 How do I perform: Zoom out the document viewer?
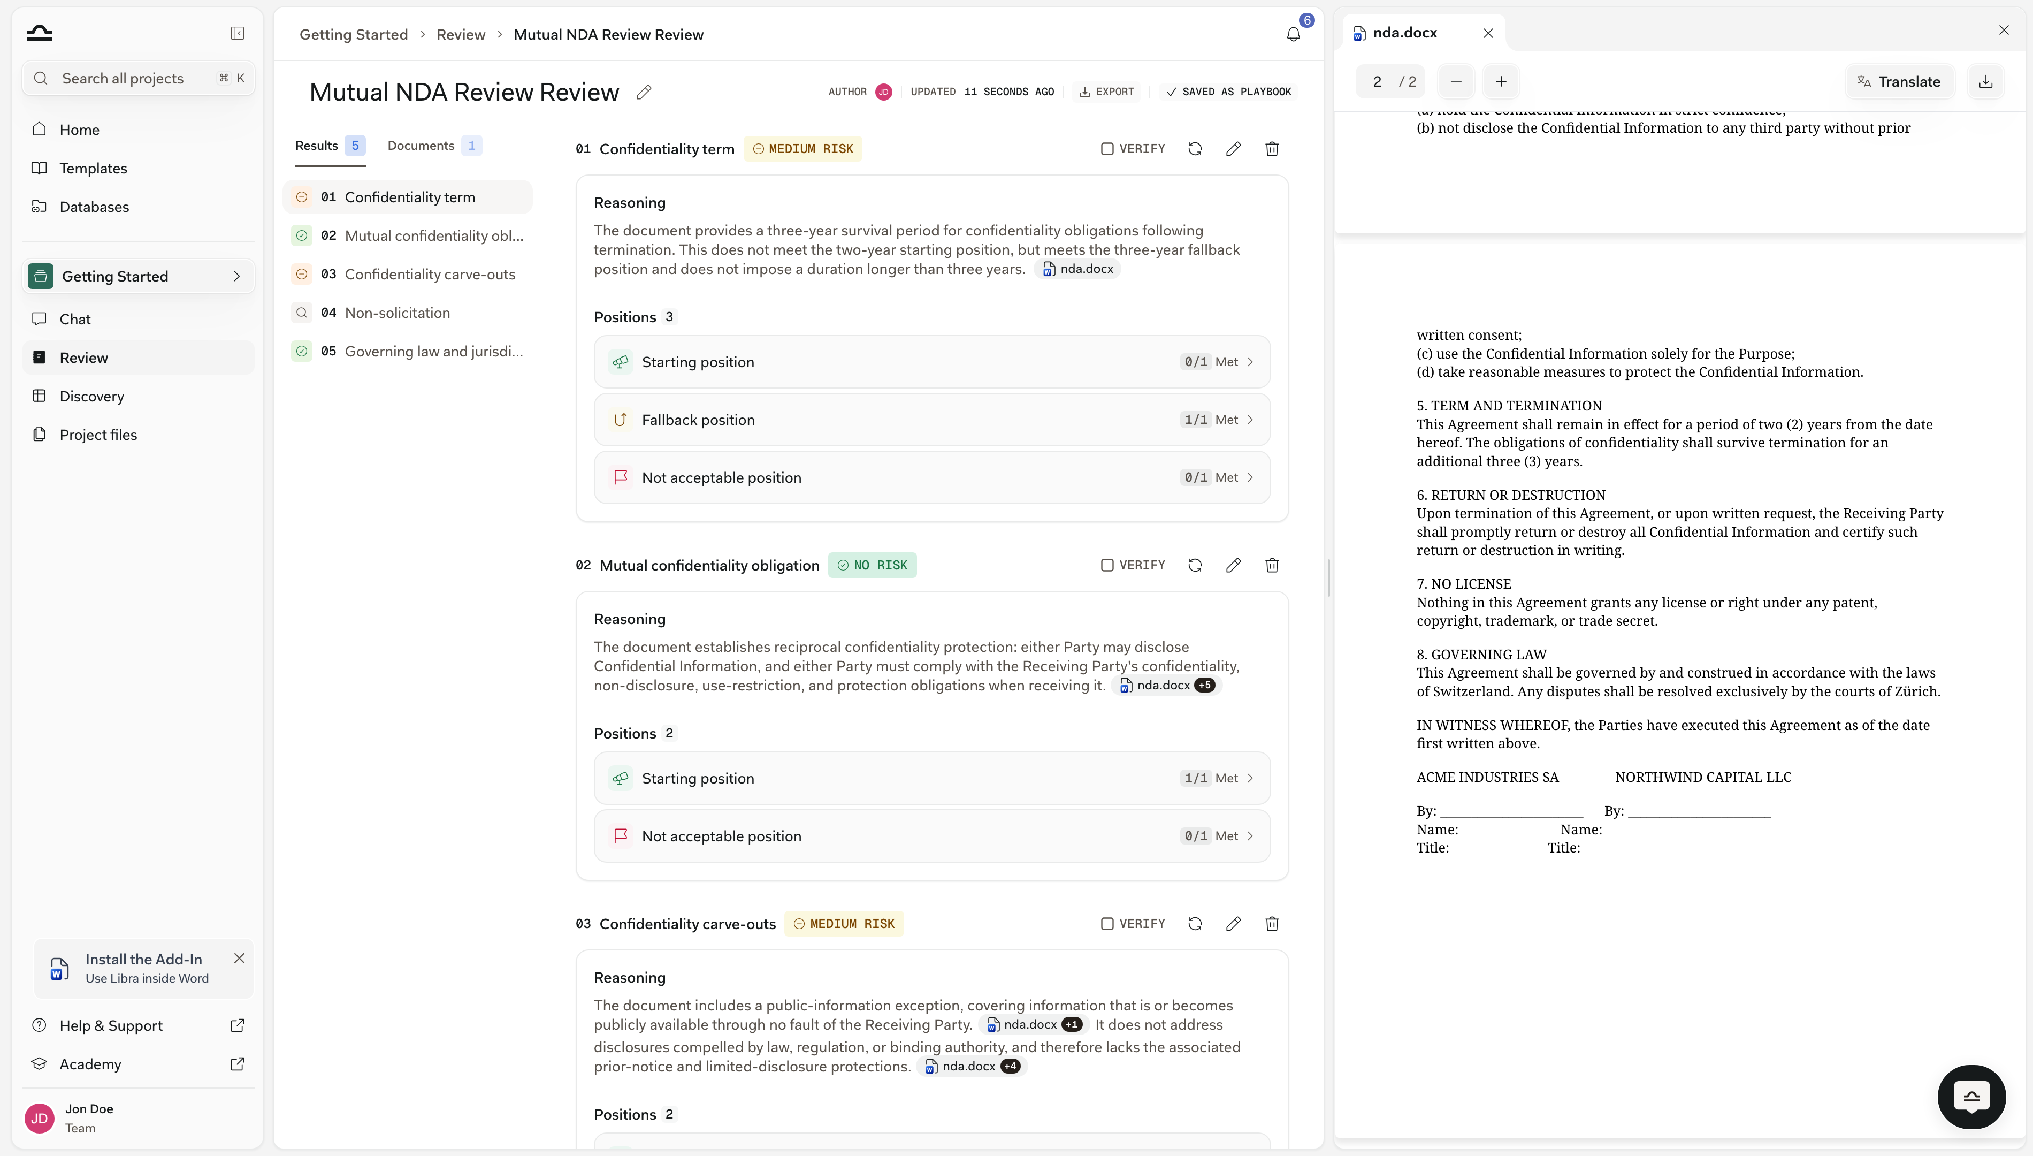(1456, 82)
